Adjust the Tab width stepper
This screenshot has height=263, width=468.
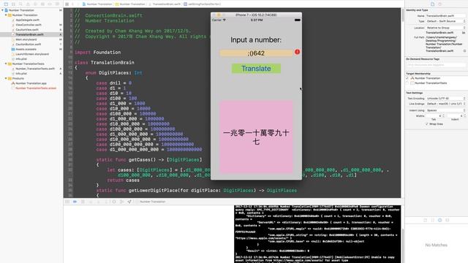(443, 115)
